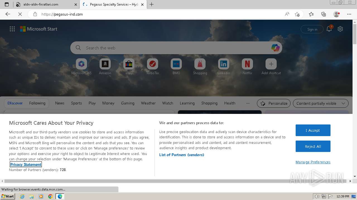The image size is (357, 200).
Task: Open the Shopping shortcut tile
Action: tap(200, 67)
